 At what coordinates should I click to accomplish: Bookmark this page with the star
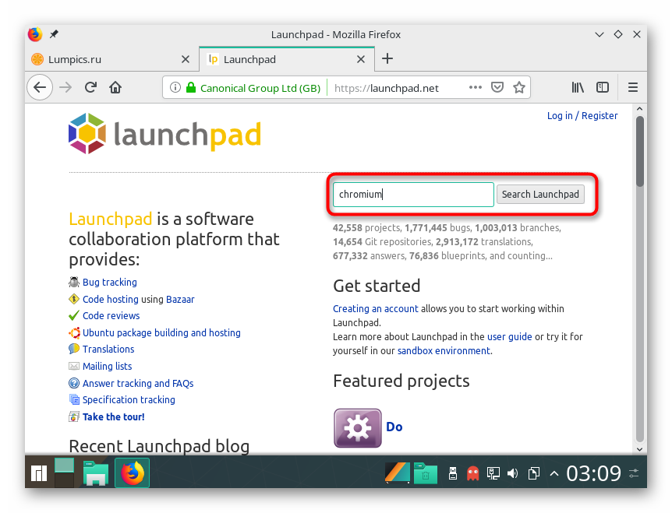(x=519, y=87)
